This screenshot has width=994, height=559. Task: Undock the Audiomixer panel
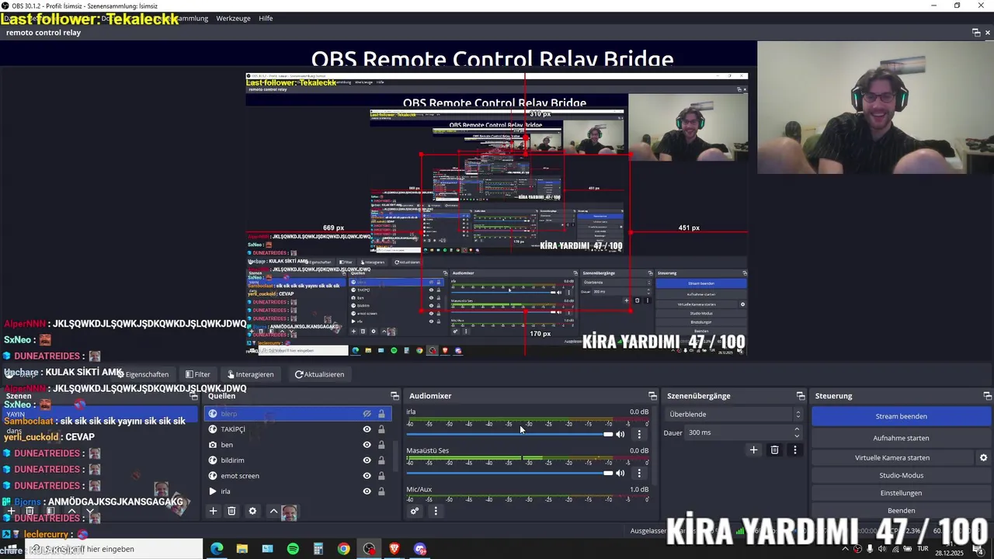point(652,396)
